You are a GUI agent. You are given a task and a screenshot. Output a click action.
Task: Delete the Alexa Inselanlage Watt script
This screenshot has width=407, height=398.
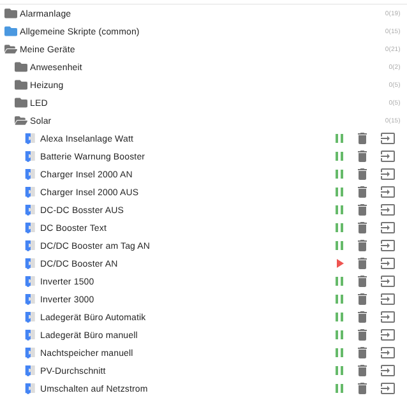coord(362,138)
